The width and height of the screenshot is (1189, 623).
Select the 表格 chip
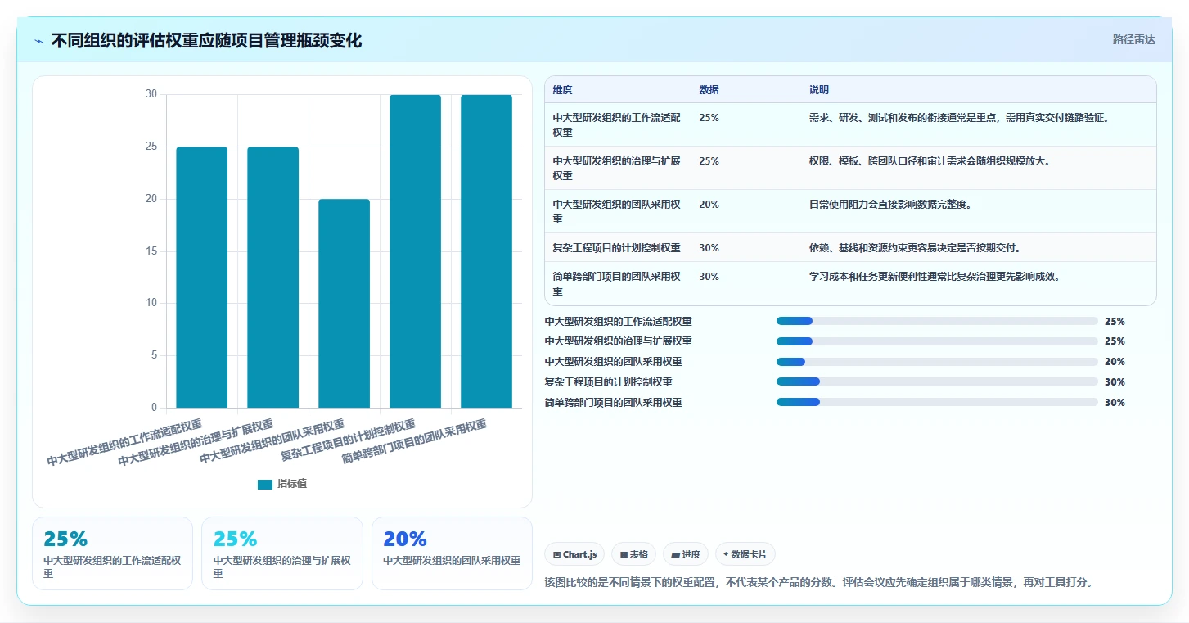[x=634, y=554]
